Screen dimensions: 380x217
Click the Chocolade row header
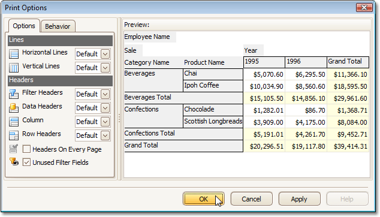point(213,110)
